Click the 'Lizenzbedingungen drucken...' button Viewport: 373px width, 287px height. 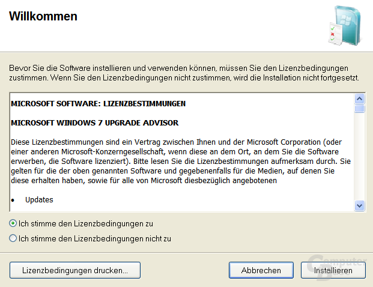[x=75, y=270]
